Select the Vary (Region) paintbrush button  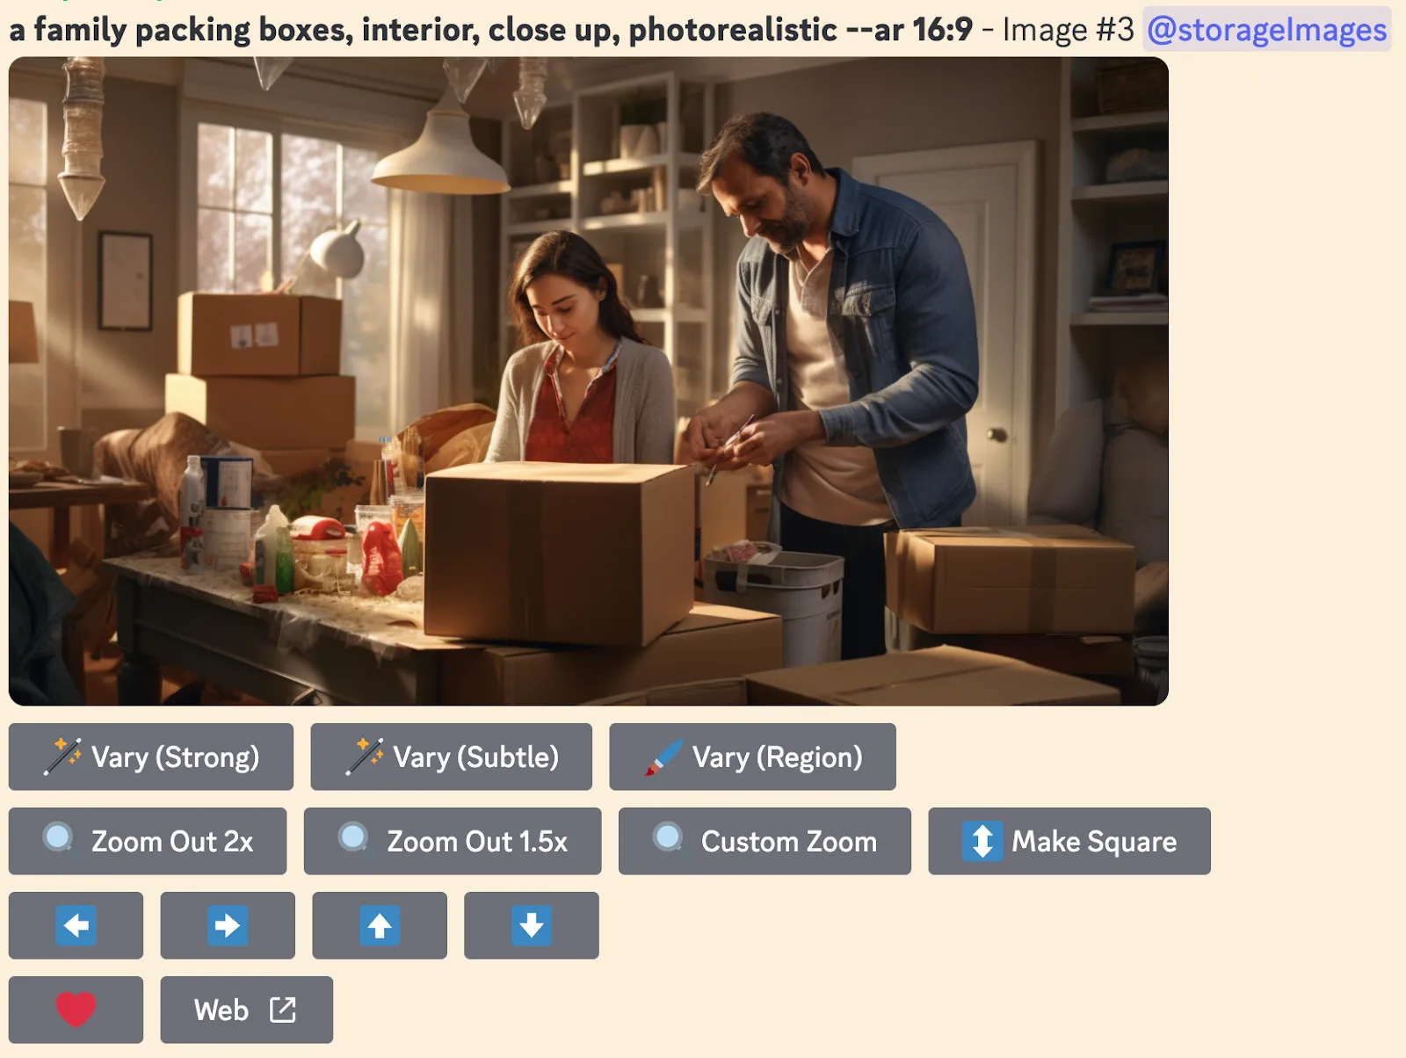coord(752,757)
